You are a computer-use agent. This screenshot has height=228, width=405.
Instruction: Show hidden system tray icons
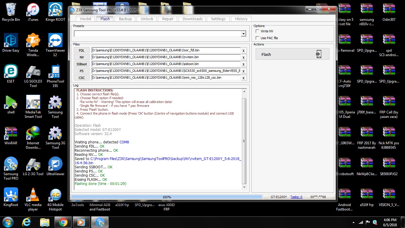[x=353, y=222]
